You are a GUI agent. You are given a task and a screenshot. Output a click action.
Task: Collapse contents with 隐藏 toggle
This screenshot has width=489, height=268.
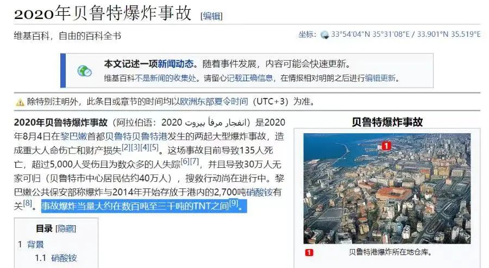66,229
